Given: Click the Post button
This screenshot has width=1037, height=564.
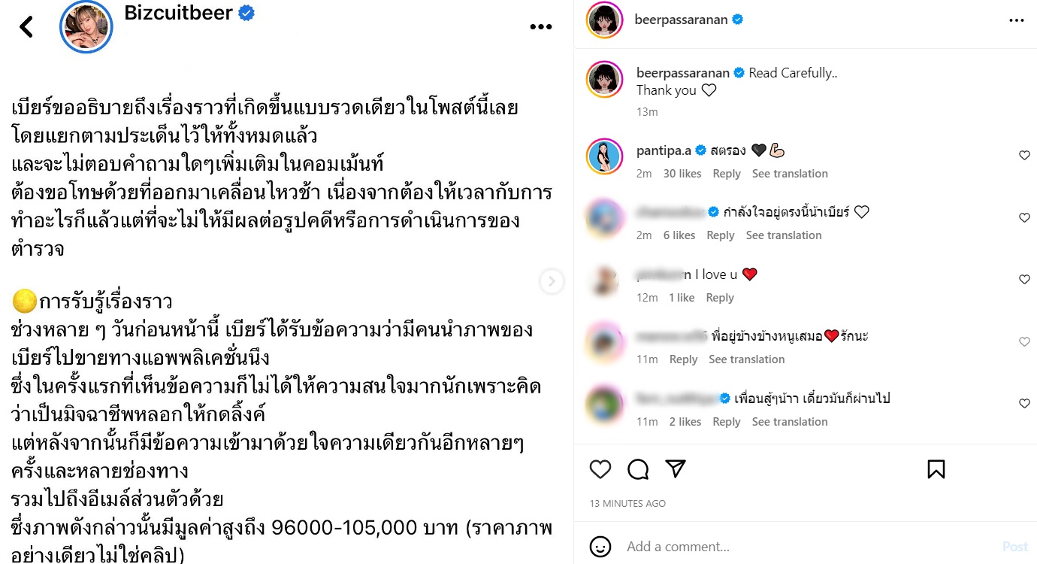Looking at the screenshot, I should pyautogui.click(x=1015, y=547).
